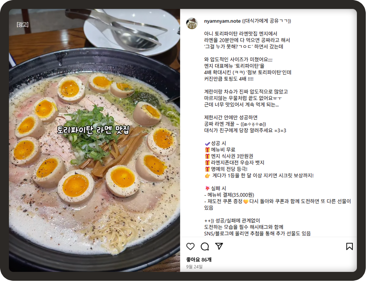Click the gift emoji beside 명예의 전당 등극
This screenshot has height=282, width=367.
pos(207,169)
